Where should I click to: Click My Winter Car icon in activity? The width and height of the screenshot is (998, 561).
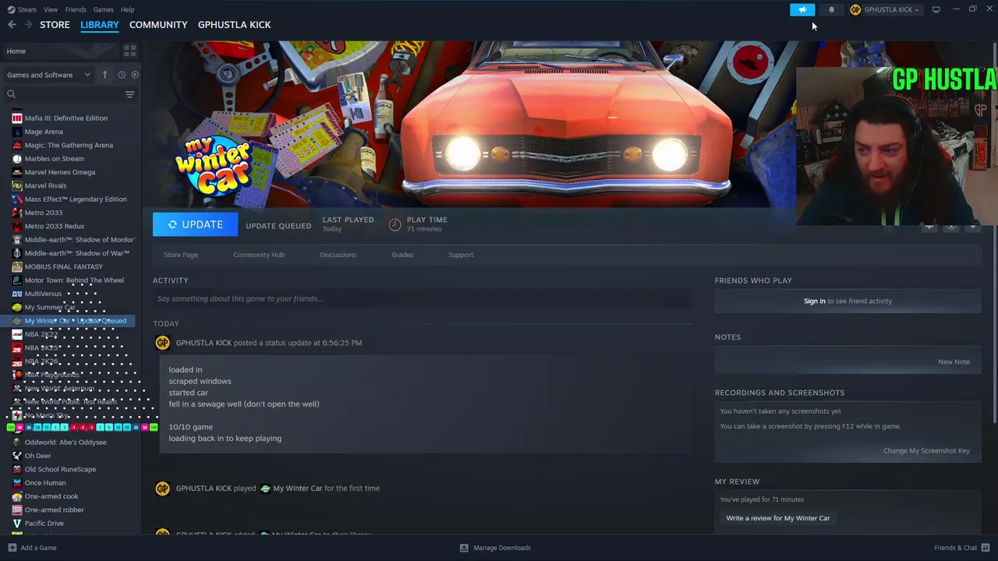265,489
